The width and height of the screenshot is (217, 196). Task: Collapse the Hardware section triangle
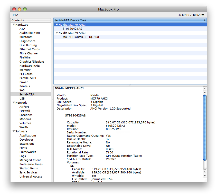[x=14, y=25]
